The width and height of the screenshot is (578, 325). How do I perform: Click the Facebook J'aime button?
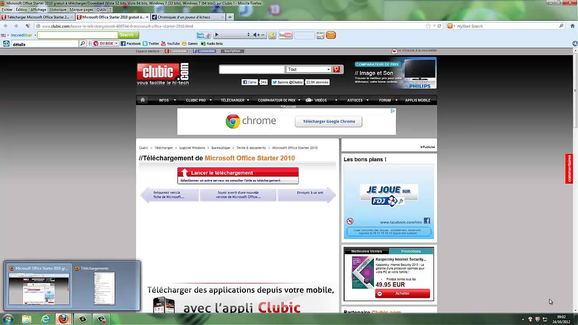(250, 82)
